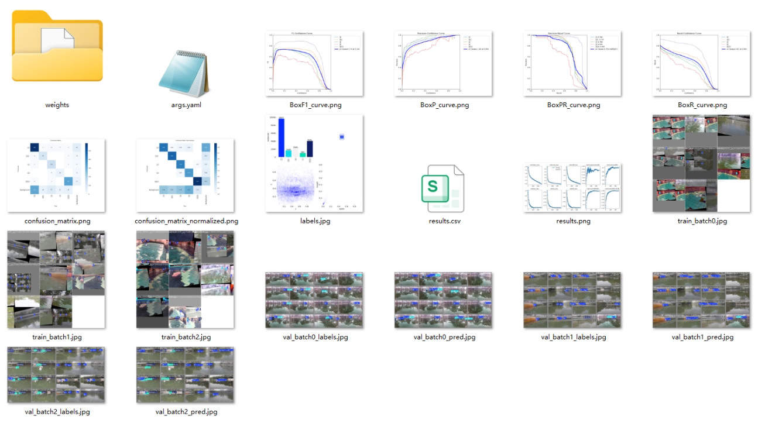This screenshot has height=423, width=765.
Task: Click the file name 'args.yaml'
Action: pyautogui.click(x=186, y=105)
